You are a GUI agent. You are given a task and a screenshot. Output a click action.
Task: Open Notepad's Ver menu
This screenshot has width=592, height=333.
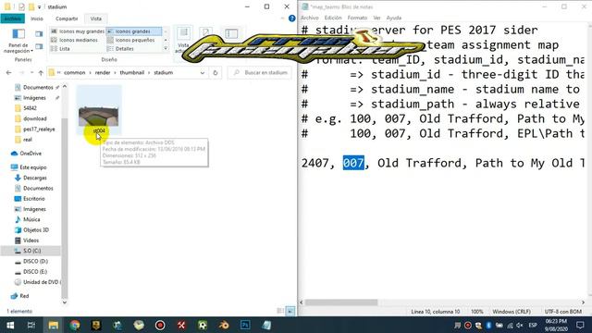[x=376, y=18]
